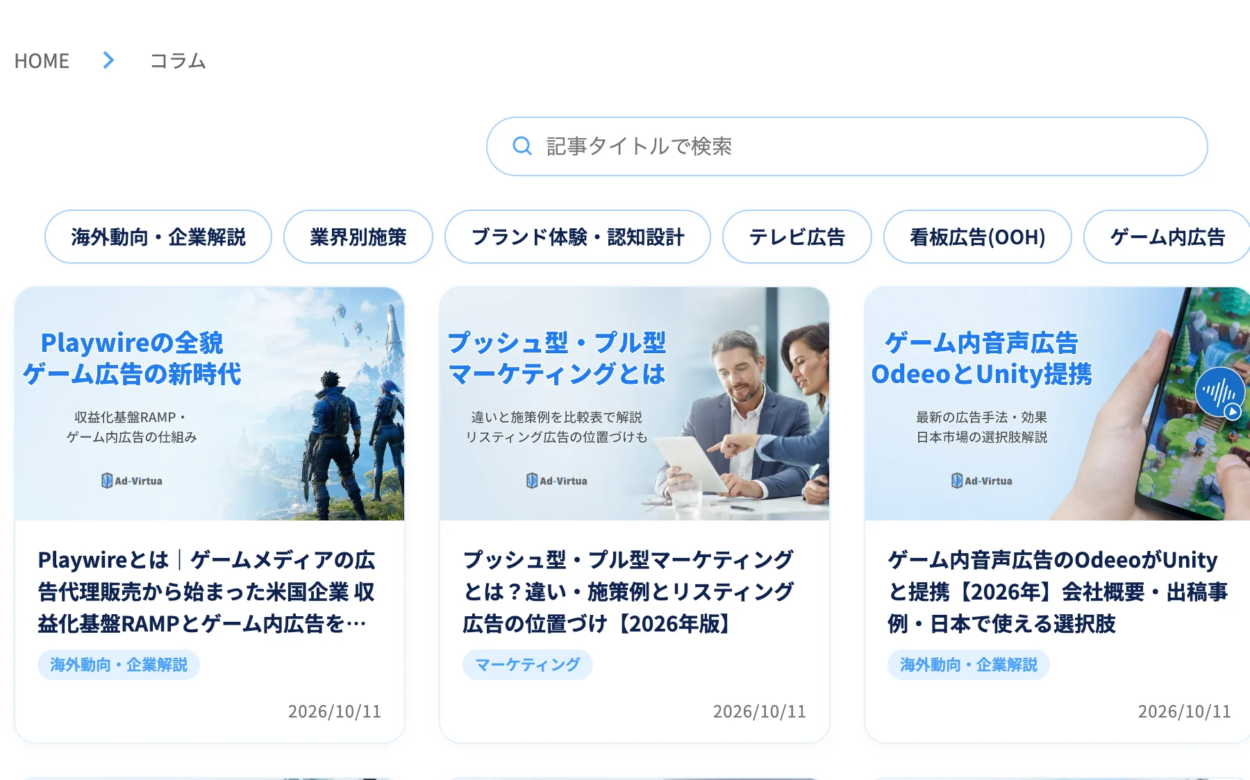Click the 2026/10/11 date on push-pull marketing card

(760, 711)
